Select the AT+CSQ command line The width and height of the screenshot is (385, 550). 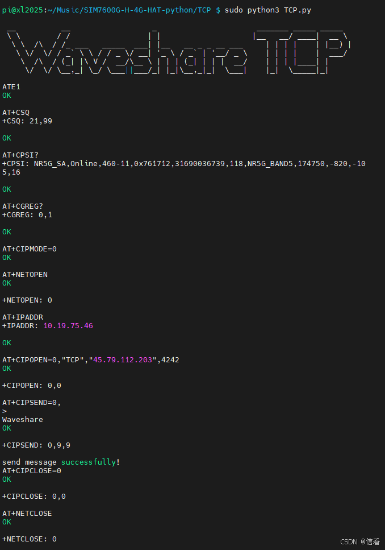16,112
